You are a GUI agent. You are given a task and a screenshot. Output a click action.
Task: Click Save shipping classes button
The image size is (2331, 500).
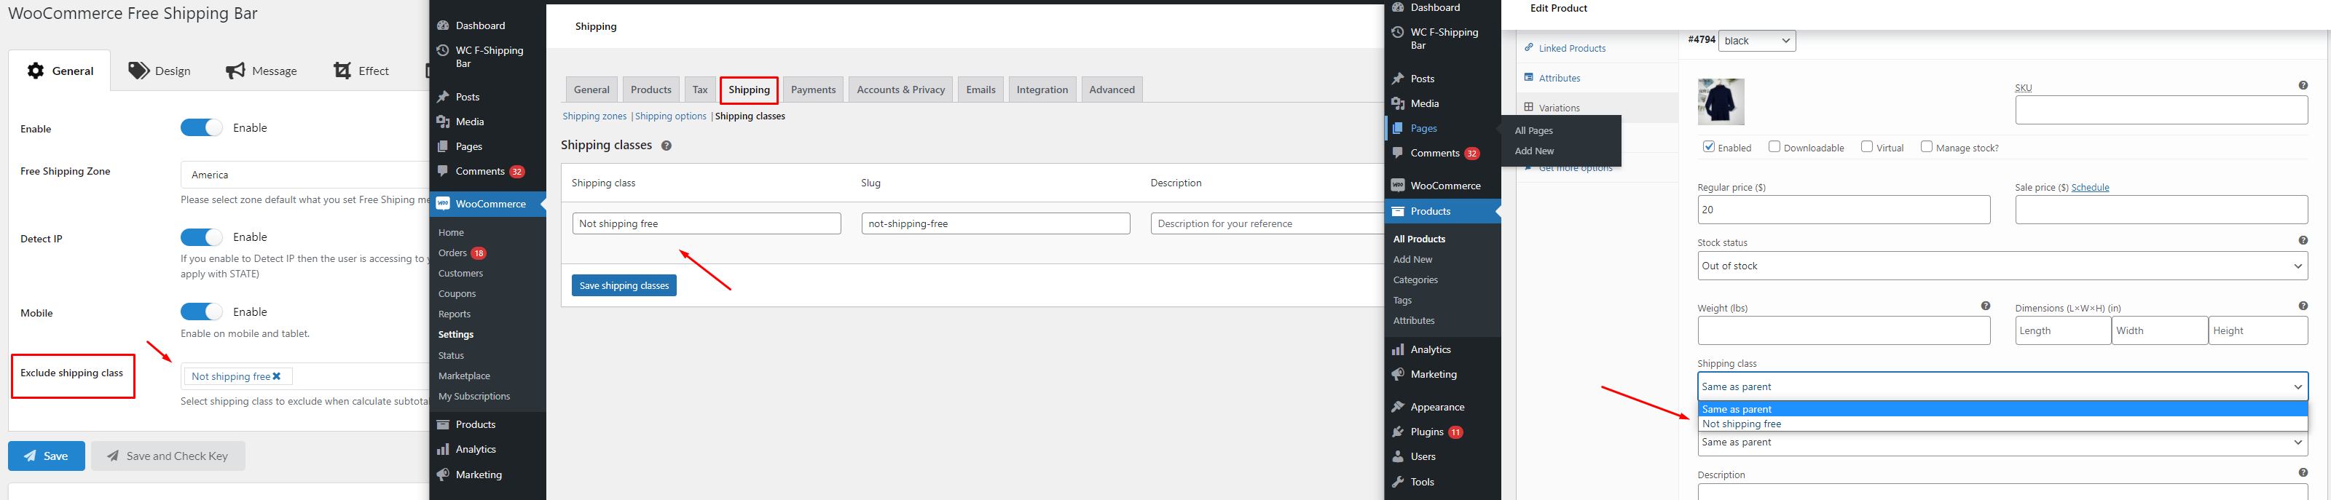[x=624, y=286]
